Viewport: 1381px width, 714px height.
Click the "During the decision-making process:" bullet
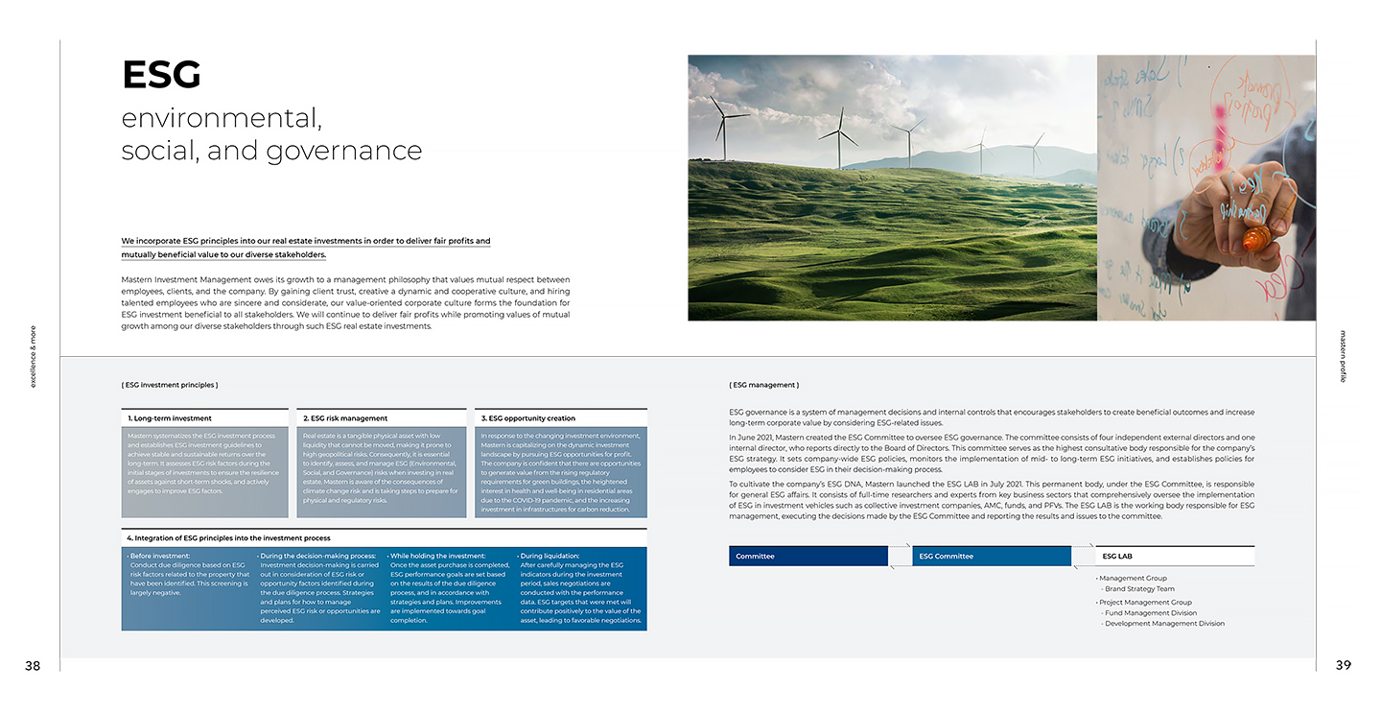[316, 556]
